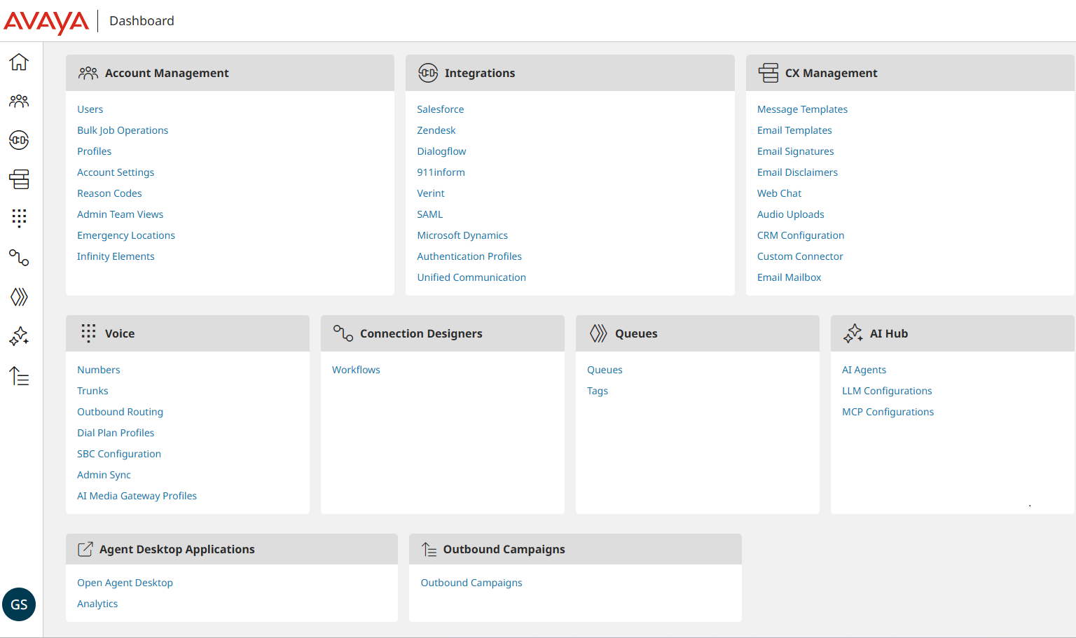The image size is (1076, 638).
Task: Click the AI Hub card header icon
Action: tap(853, 333)
